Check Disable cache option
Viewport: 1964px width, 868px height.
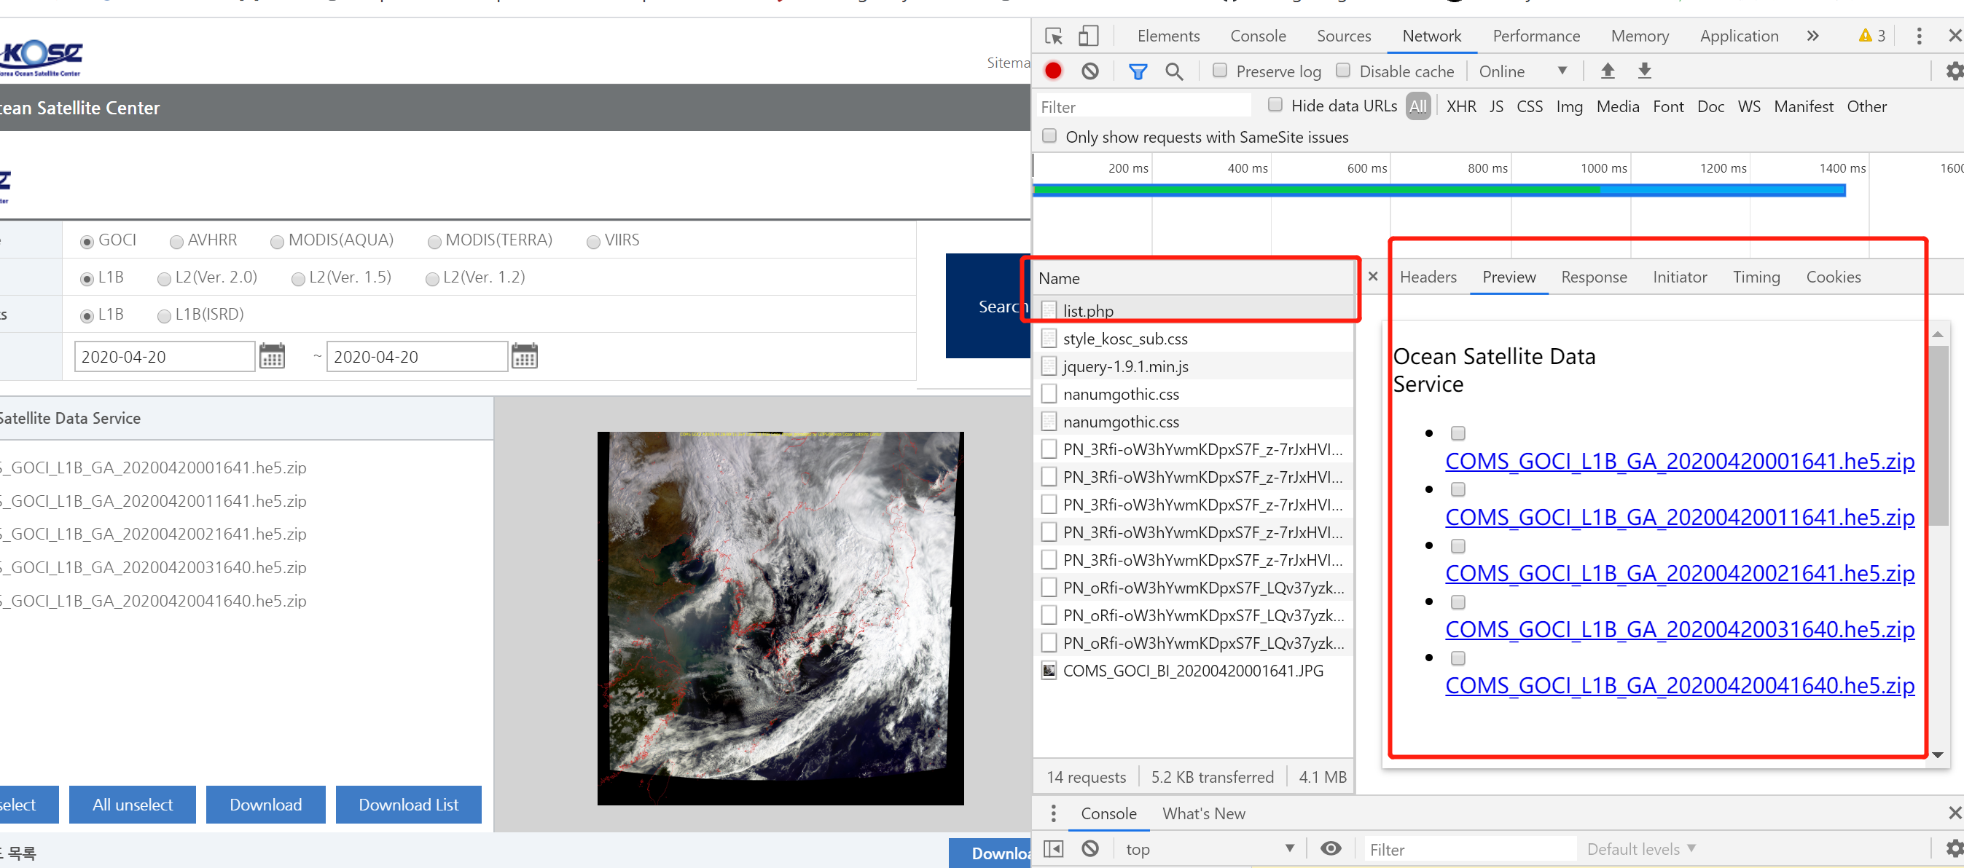[1342, 70]
